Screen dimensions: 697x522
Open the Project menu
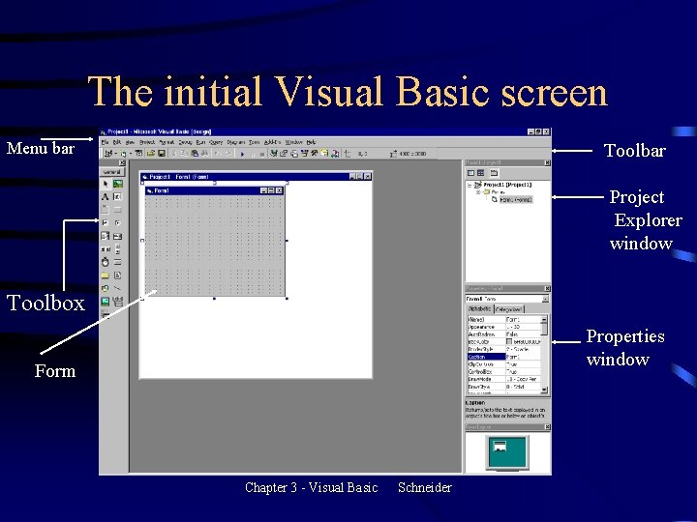[147, 142]
